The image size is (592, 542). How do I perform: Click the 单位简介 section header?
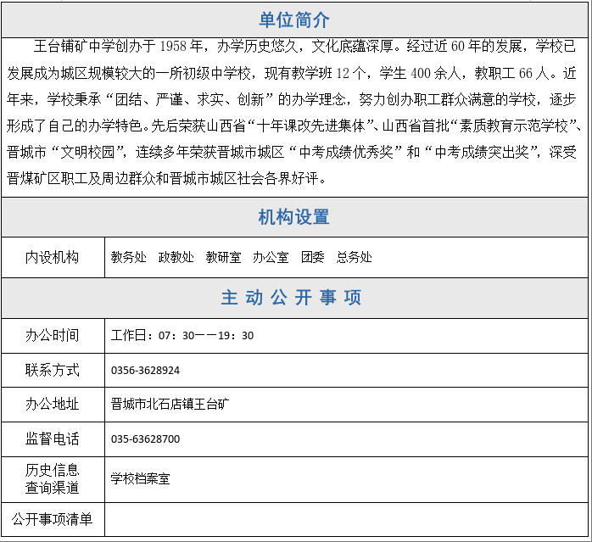(294, 20)
